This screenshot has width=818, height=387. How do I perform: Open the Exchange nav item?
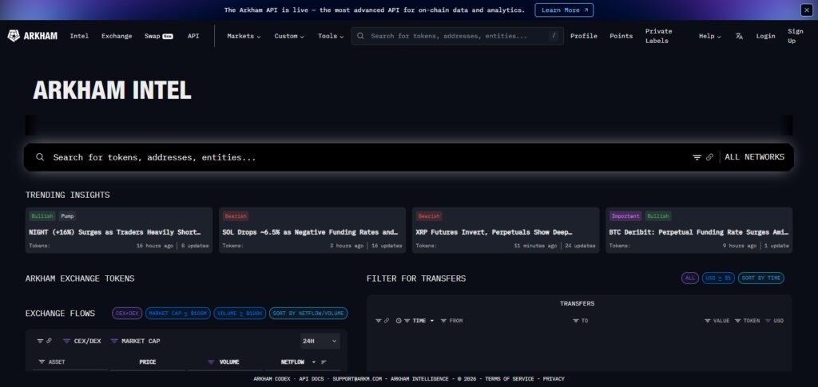(117, 36)
